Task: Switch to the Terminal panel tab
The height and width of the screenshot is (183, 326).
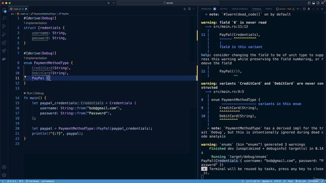Action: pos(257,9)
